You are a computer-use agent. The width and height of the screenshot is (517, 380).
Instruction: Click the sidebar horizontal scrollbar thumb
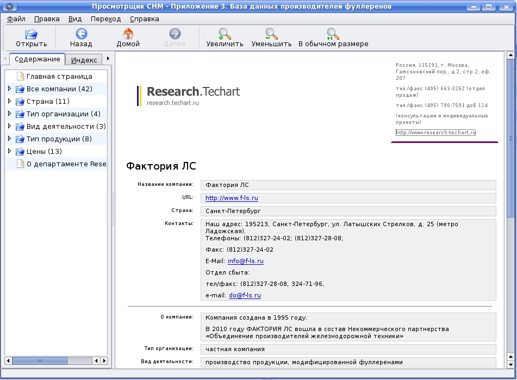[40, 360]
